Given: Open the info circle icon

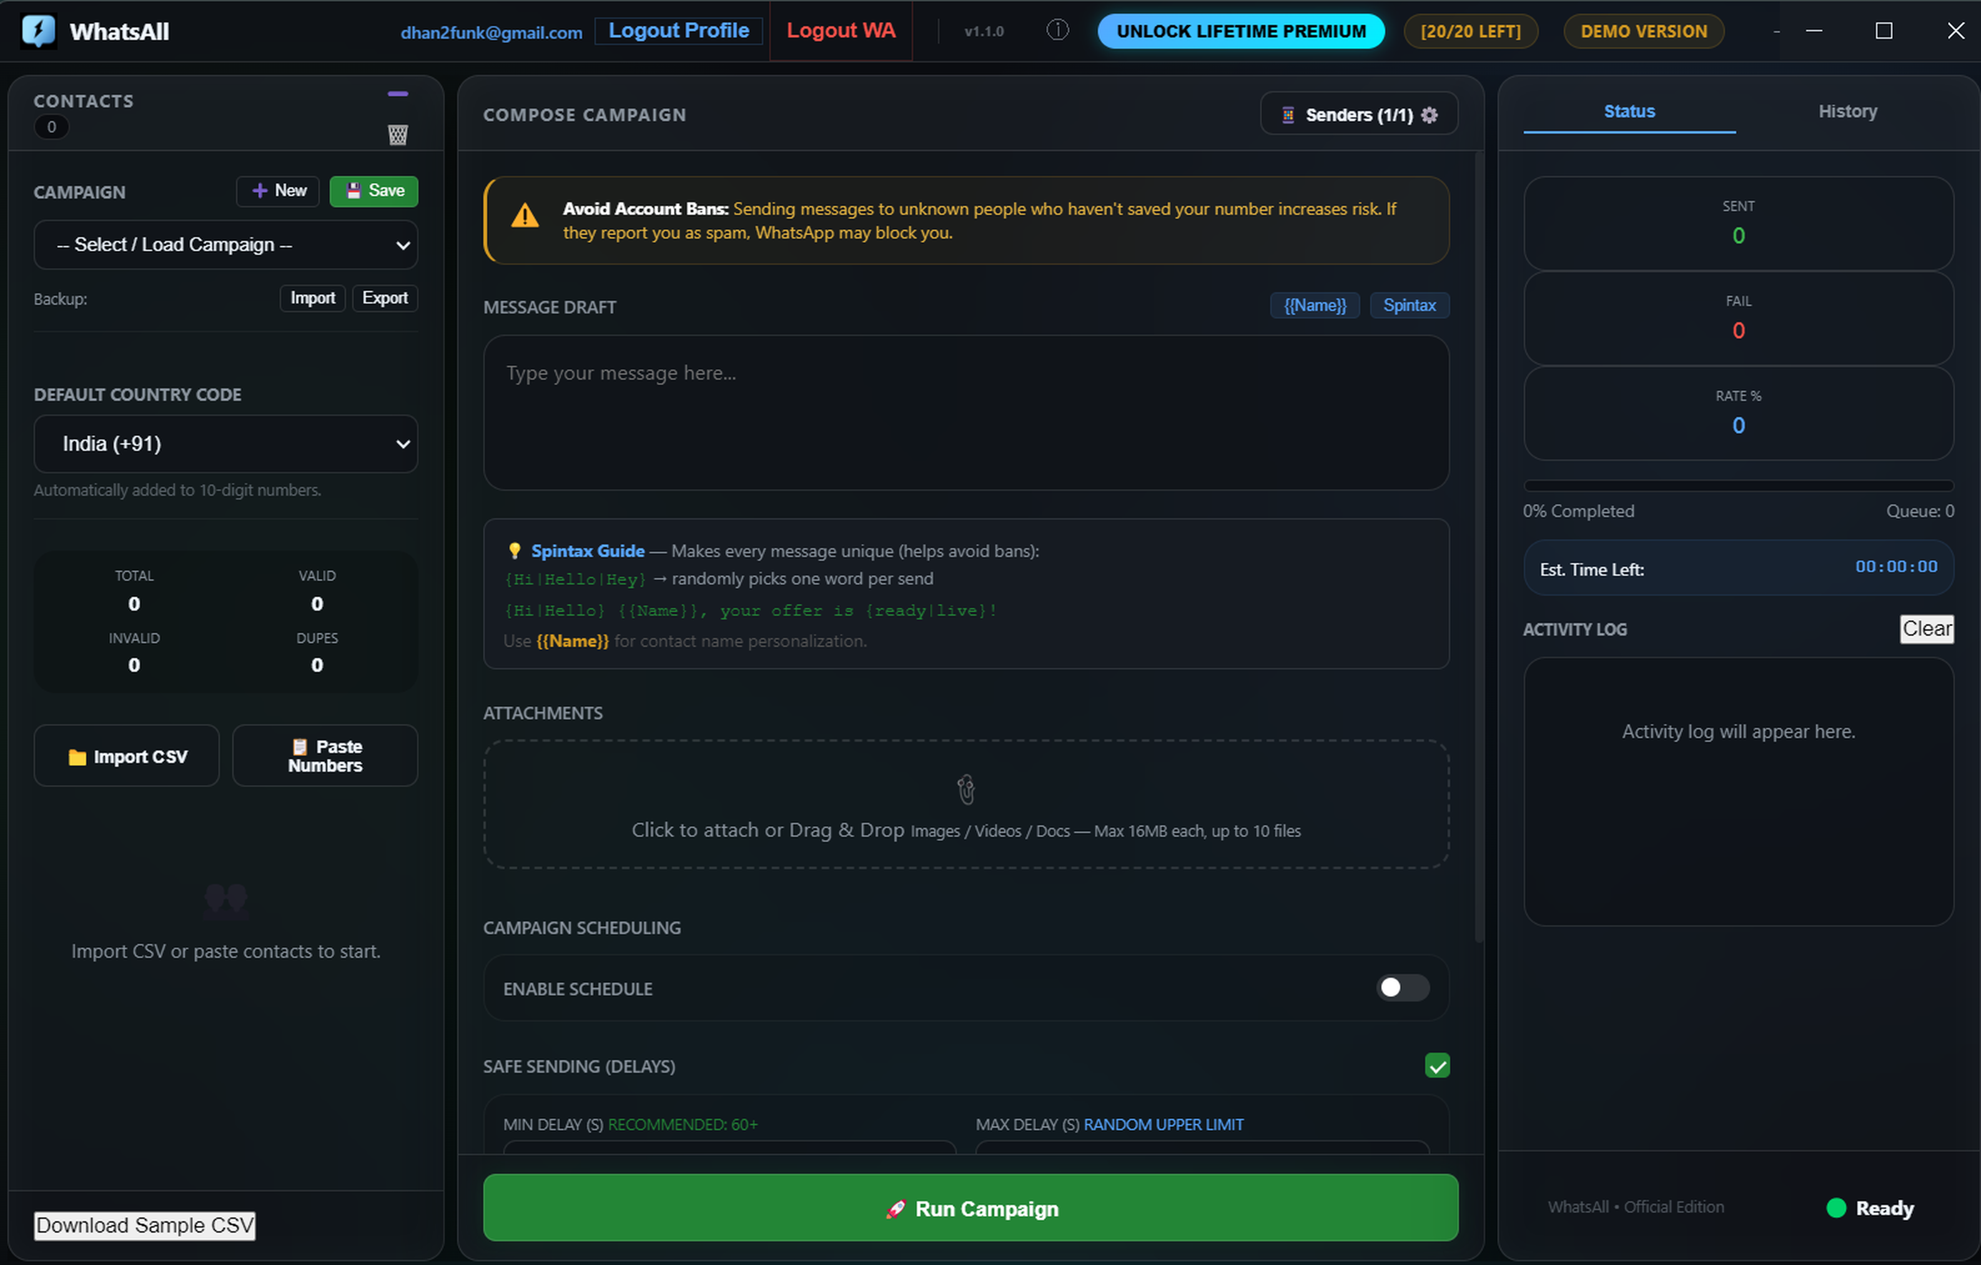Looking at the screenshot, I should coord(1057,31).
